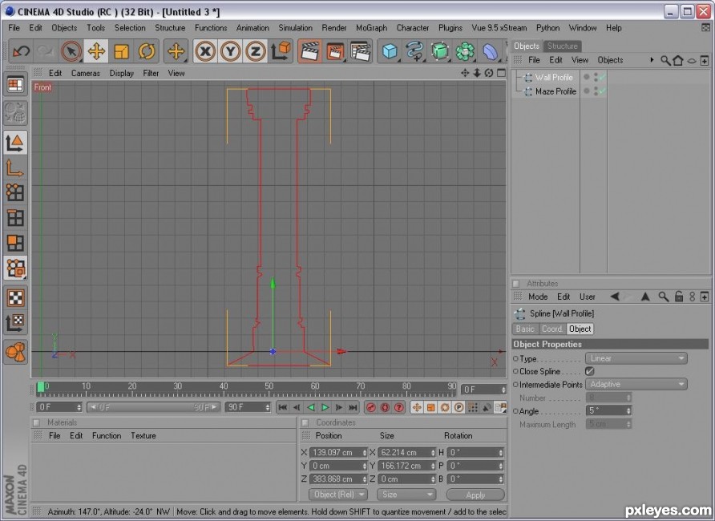
Task: Play the animation forwards
Action: pyautogui.click(x=325, y=407)
